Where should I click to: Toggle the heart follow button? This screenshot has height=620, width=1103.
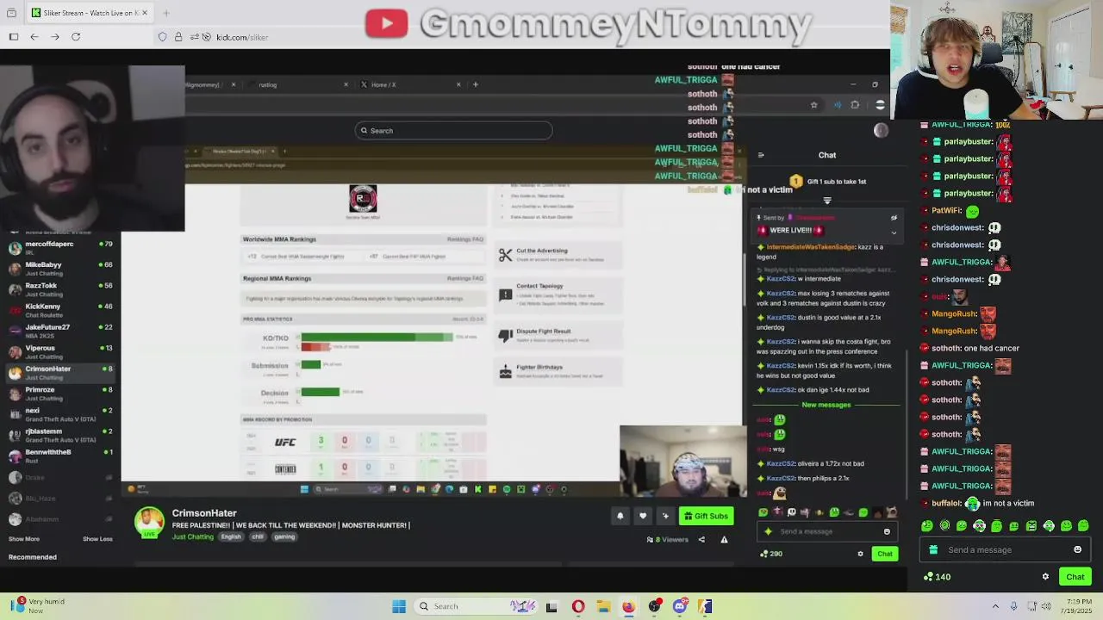tap(642, 516)
